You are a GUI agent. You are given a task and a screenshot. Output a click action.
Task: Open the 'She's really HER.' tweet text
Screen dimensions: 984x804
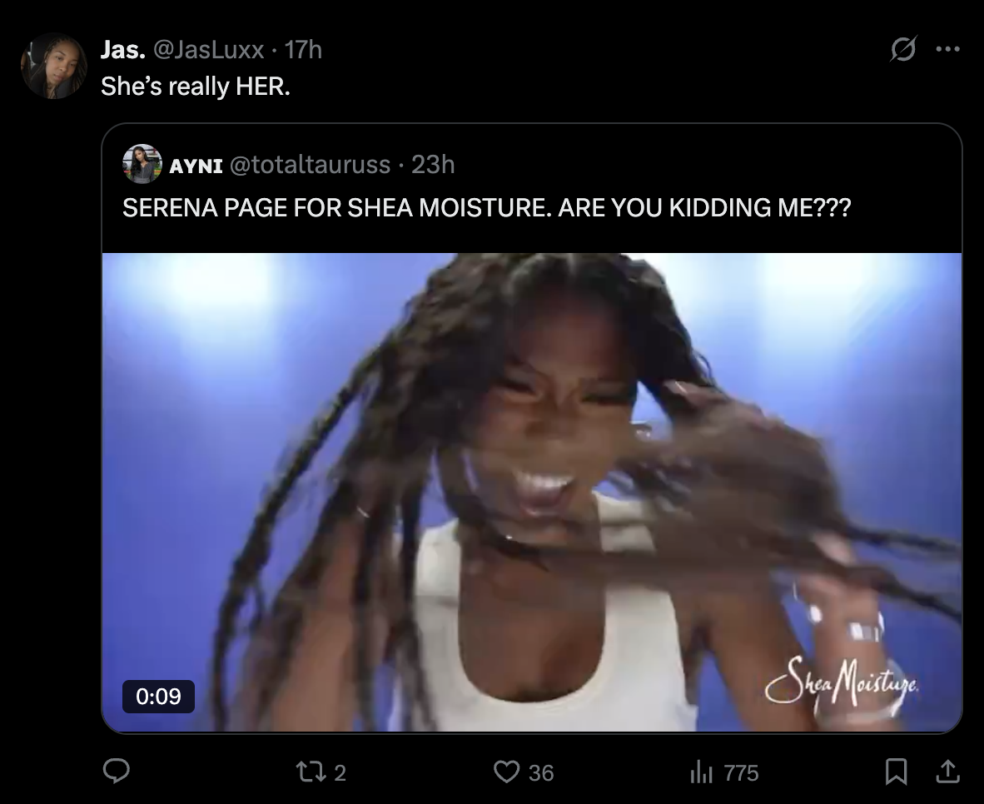196,87
